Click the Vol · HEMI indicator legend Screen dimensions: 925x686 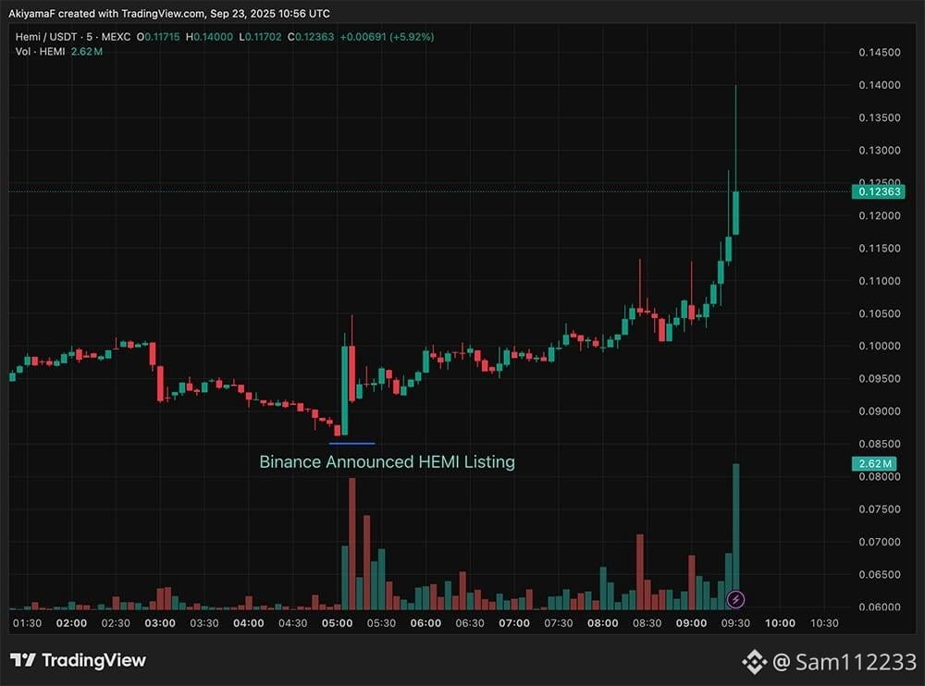point(59,52)
